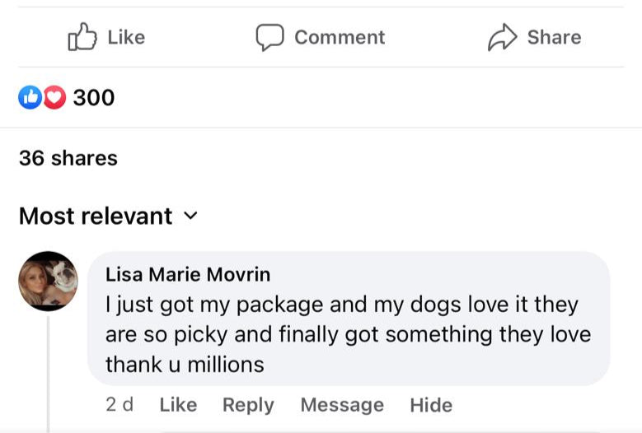Image resolution: width=642 pixels, height=433 pixels.
Task: Like Lisa Marie Movrin's comment
Action: pos(178,405)
